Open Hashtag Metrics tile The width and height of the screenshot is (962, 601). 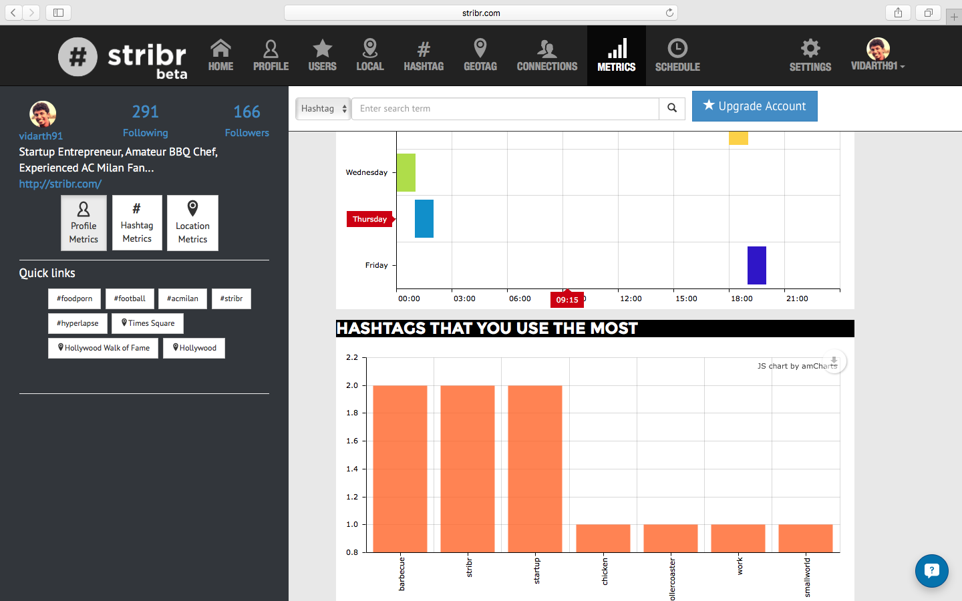coord(137,223)
